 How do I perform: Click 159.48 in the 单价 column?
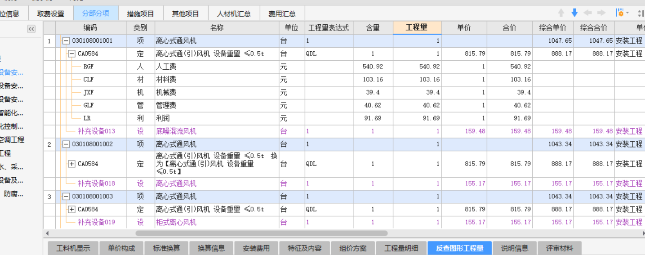(464, 131)
